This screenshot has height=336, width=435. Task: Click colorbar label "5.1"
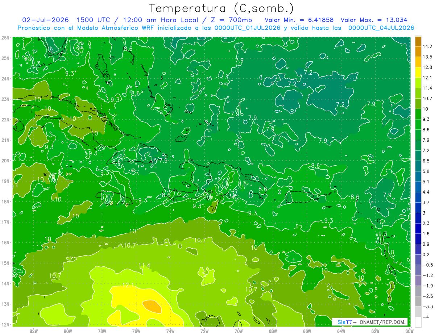(x=426, y=182)
